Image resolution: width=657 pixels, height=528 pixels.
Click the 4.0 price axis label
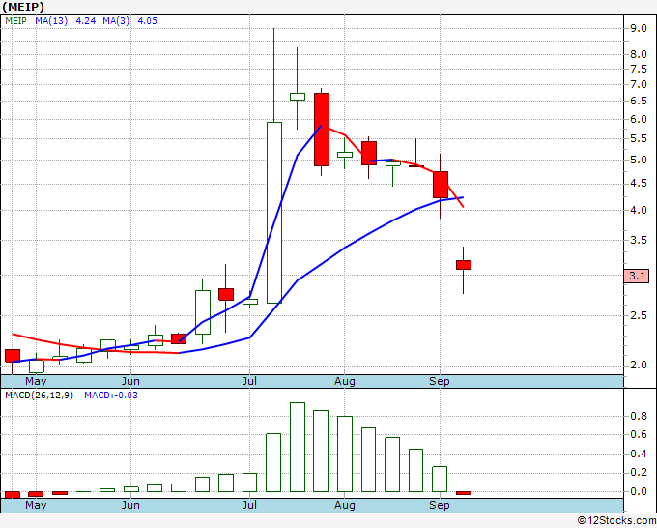tap(639, 210)
